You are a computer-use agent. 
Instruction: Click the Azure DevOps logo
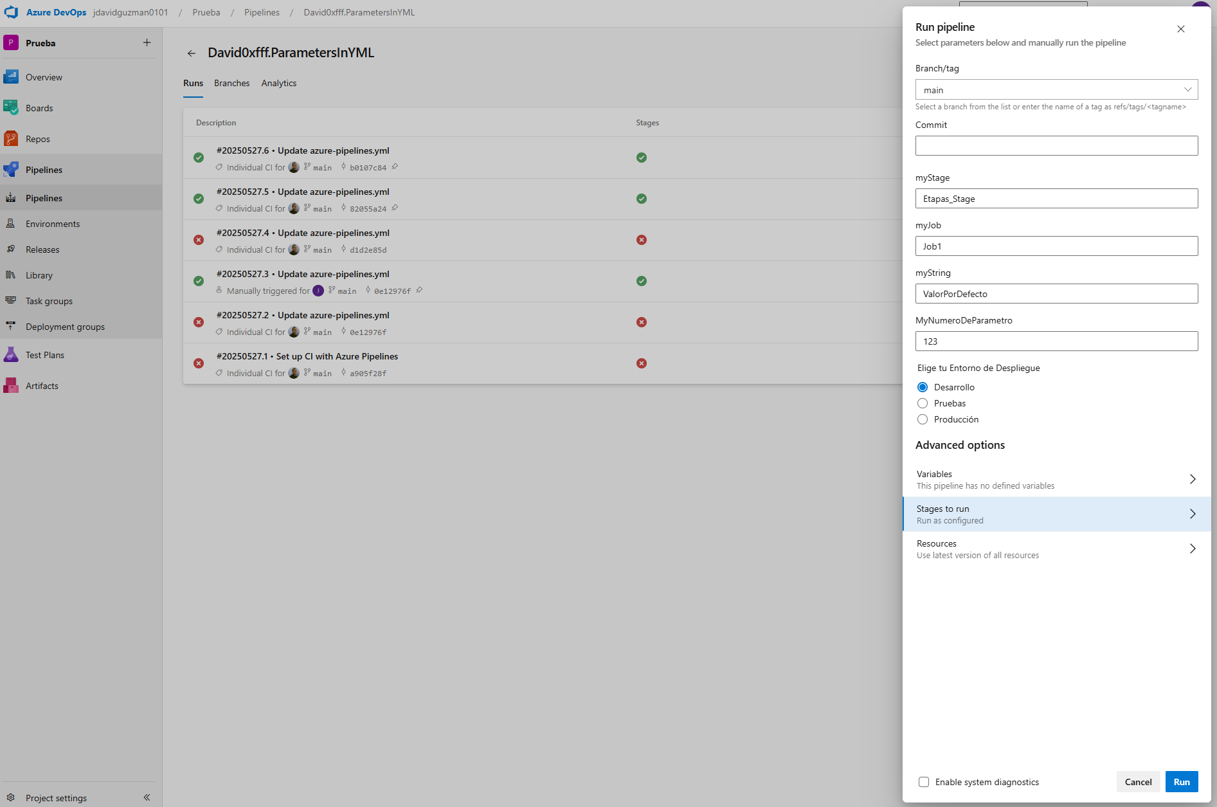coord(11,12)
